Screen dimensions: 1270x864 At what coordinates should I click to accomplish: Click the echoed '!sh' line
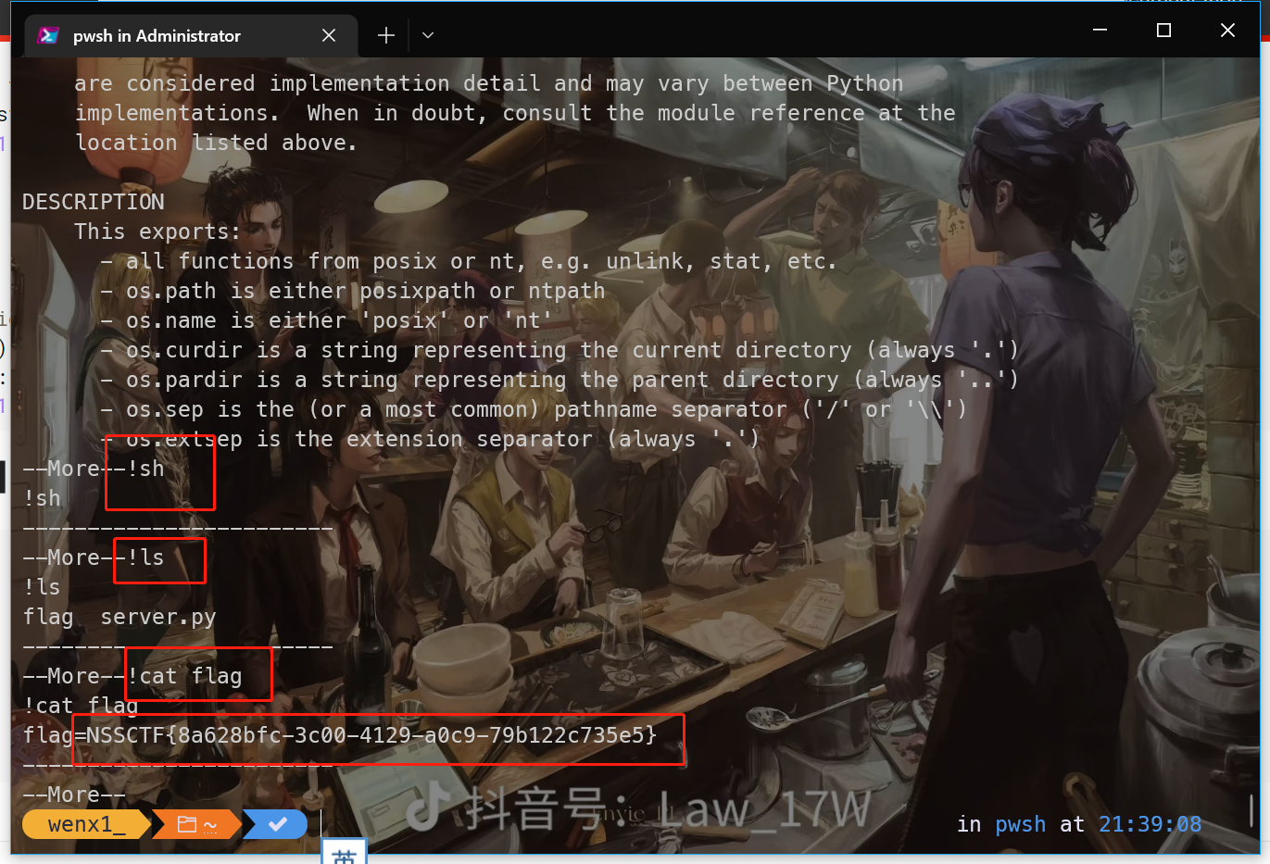42,498
